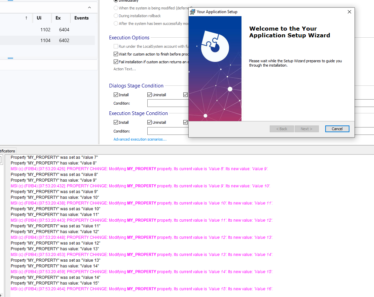Open the Advanced execution scenarios link

140,139
